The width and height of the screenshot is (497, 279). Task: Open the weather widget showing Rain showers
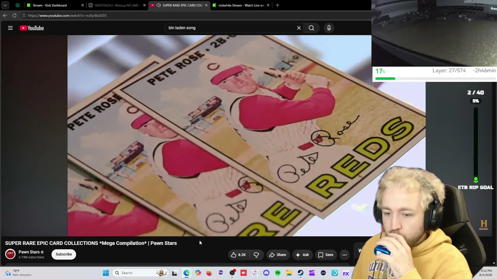18,273
